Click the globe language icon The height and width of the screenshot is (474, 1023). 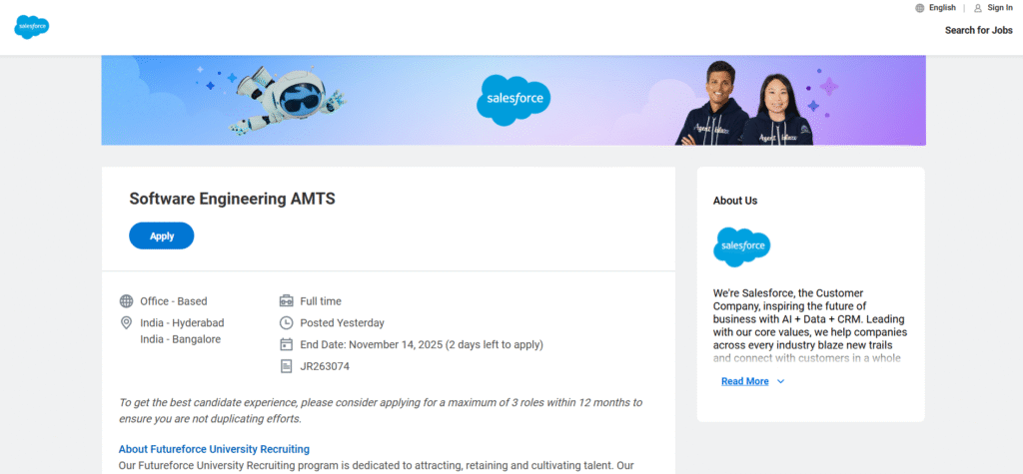point(919,8)
